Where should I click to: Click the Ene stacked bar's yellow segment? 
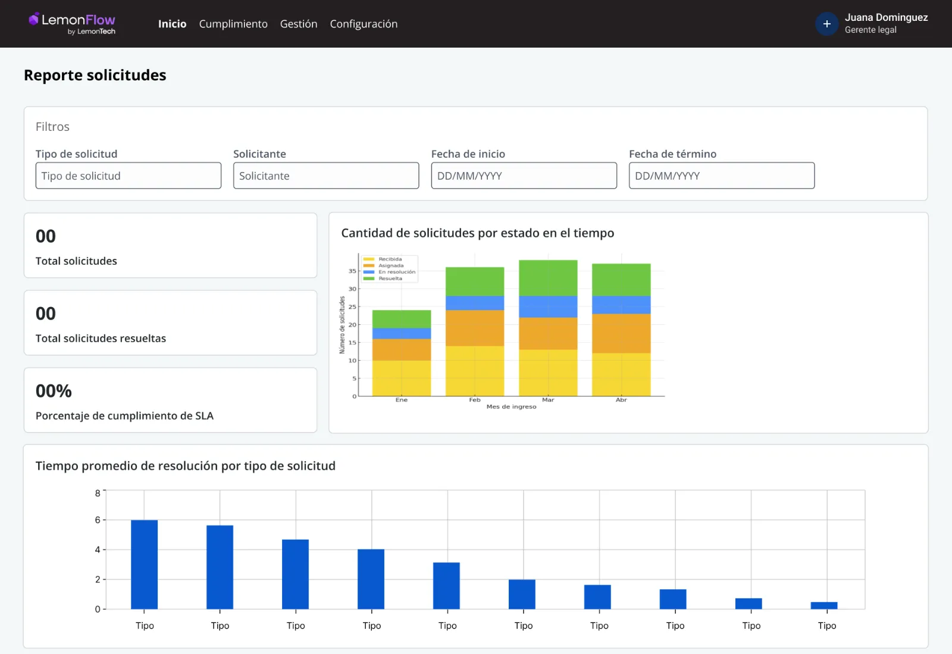point(402,378)
